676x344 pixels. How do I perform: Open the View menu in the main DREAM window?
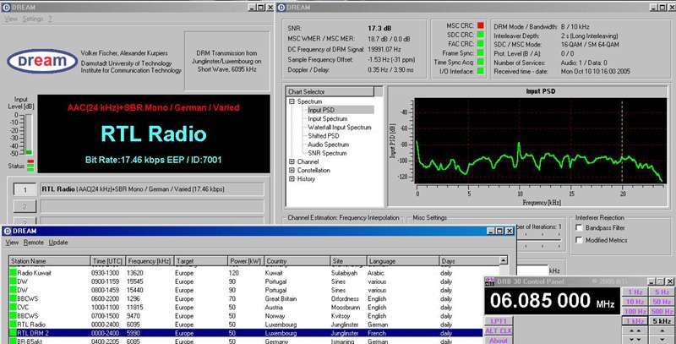(x=11, y=19)
